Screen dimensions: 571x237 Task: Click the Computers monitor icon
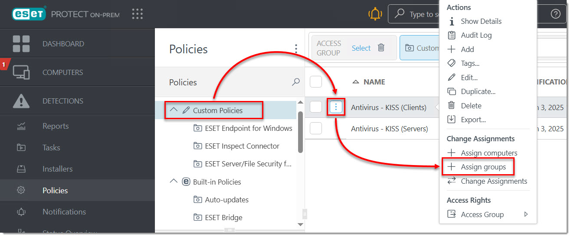click(x=21, y=72)
